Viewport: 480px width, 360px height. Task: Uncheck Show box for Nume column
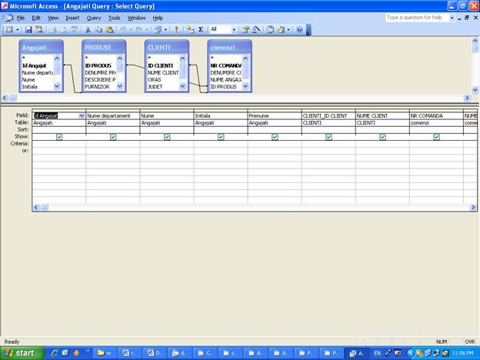pos(167,137)
